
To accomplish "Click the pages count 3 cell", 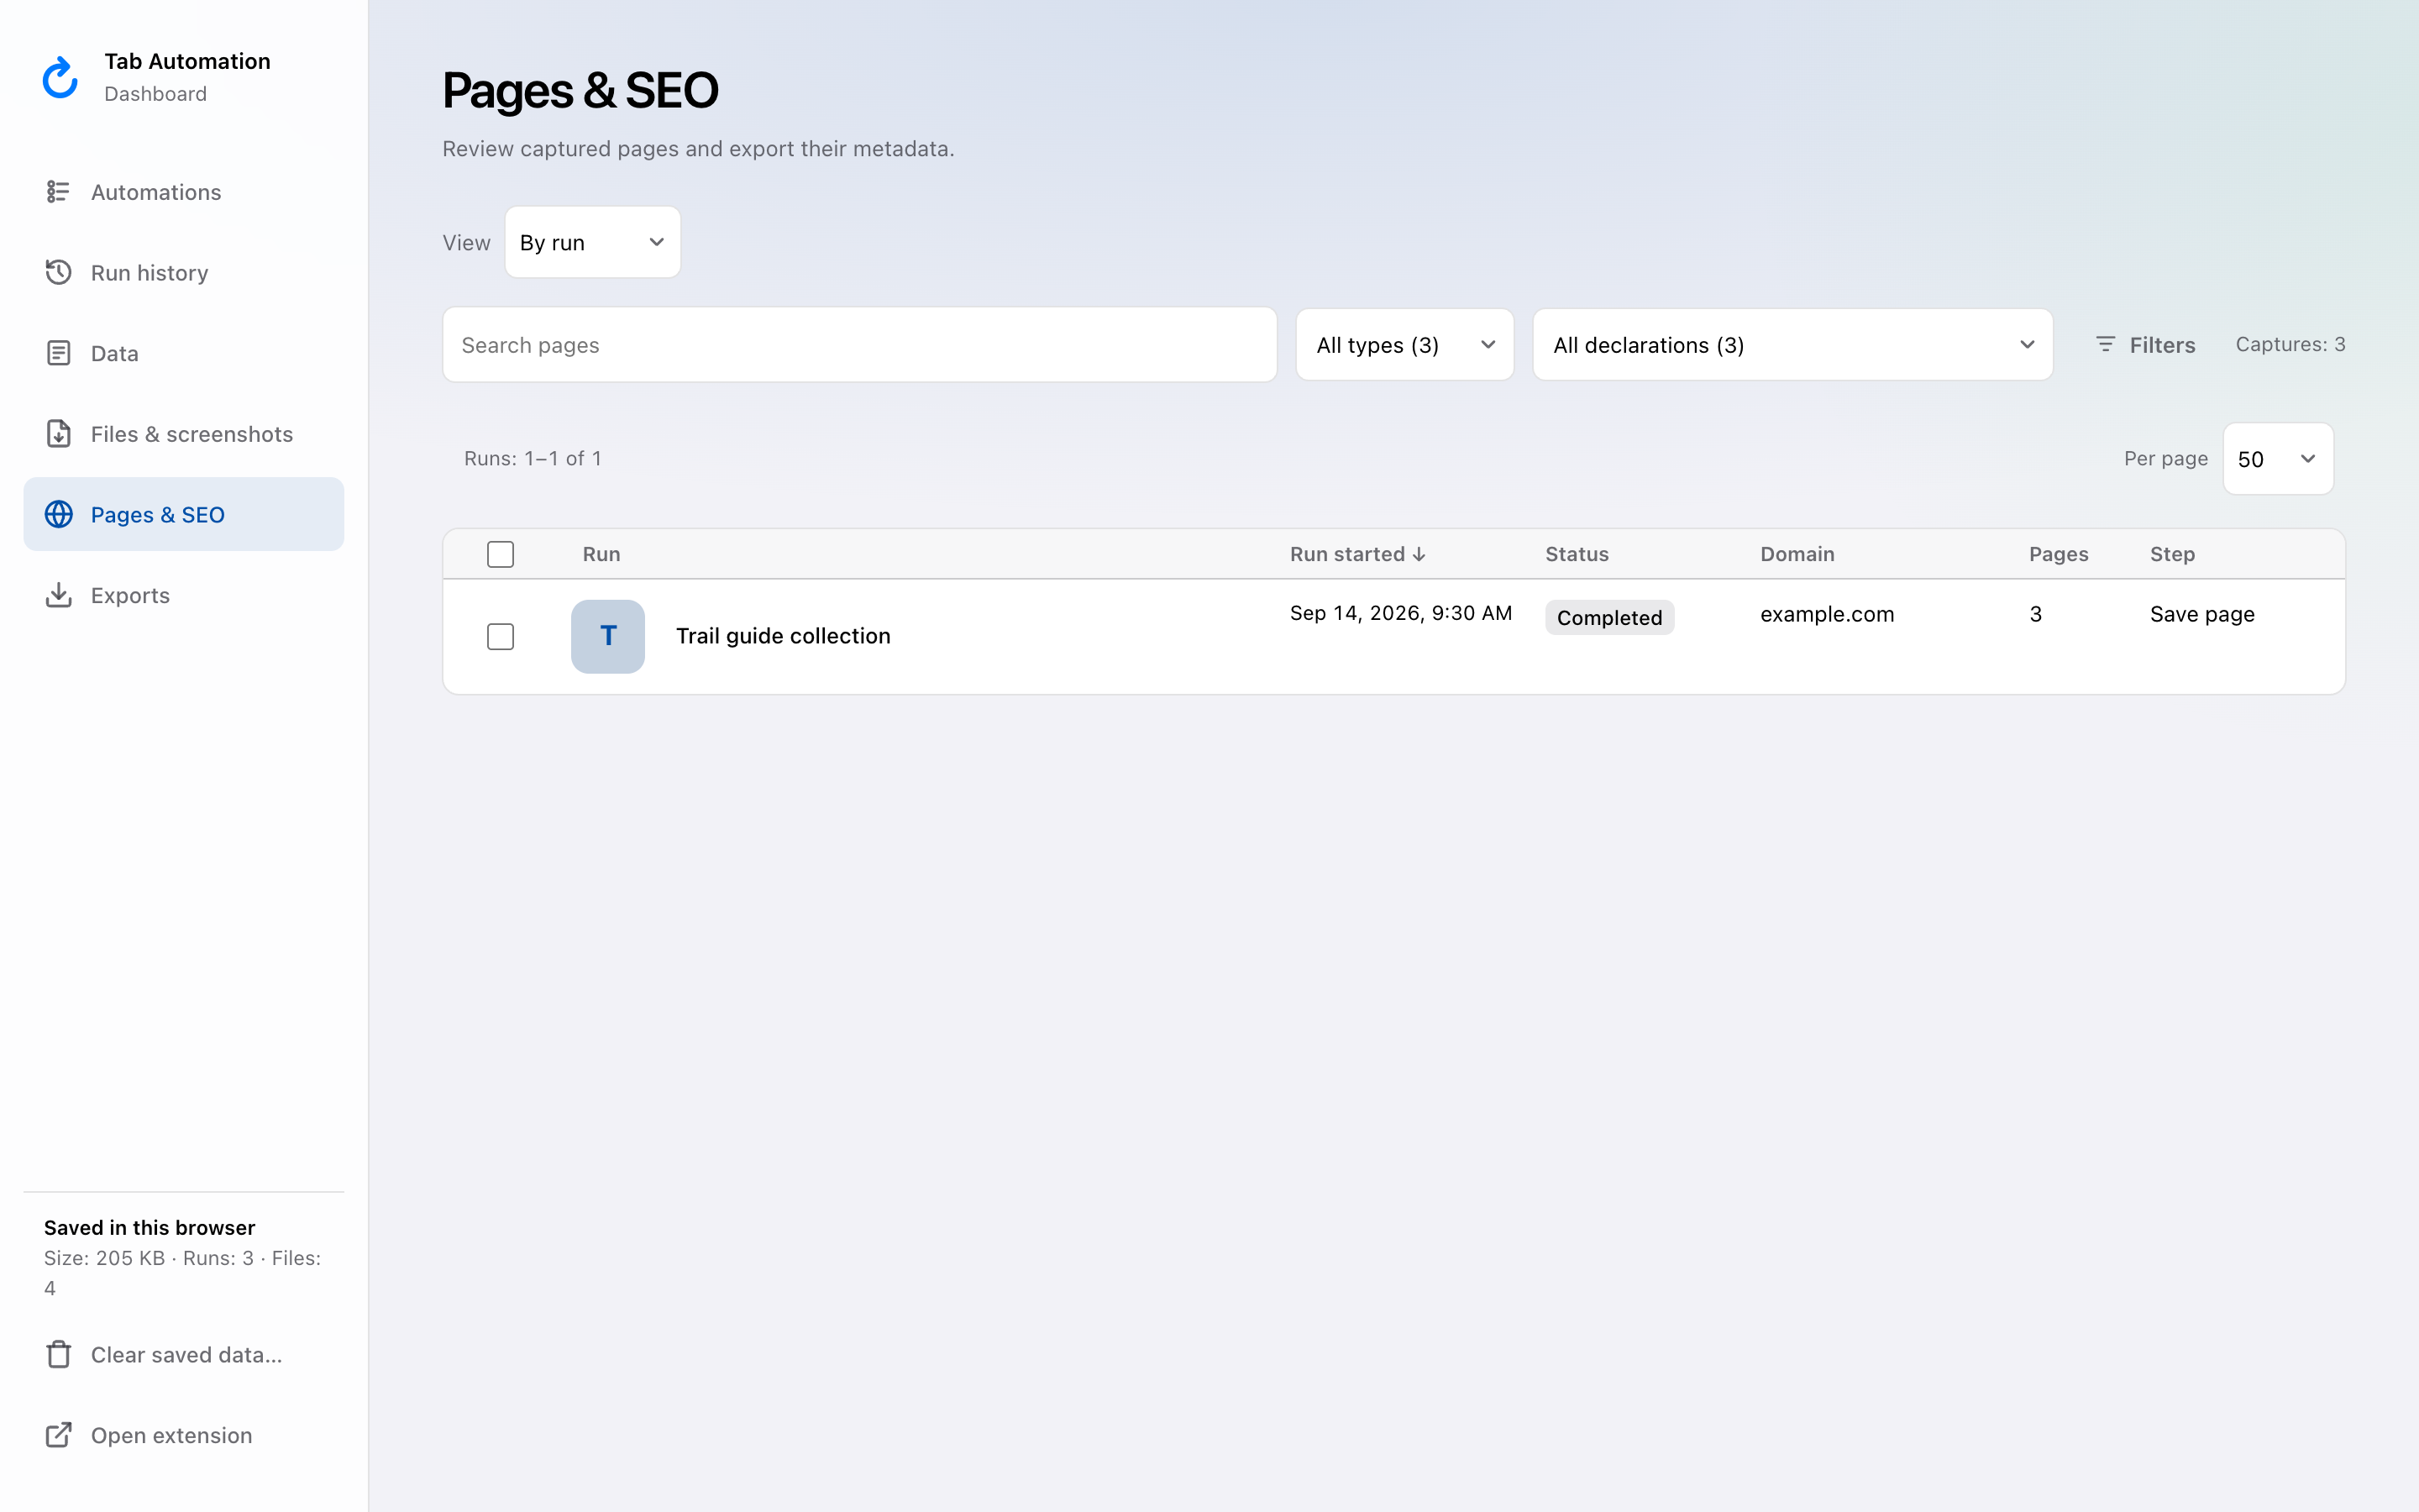I will pos(2035,614).
